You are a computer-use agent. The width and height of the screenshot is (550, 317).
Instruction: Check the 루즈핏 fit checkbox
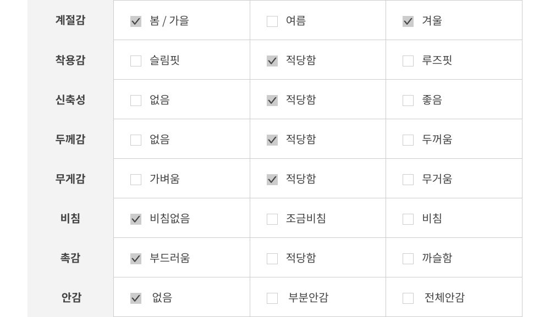coord(408,61)
